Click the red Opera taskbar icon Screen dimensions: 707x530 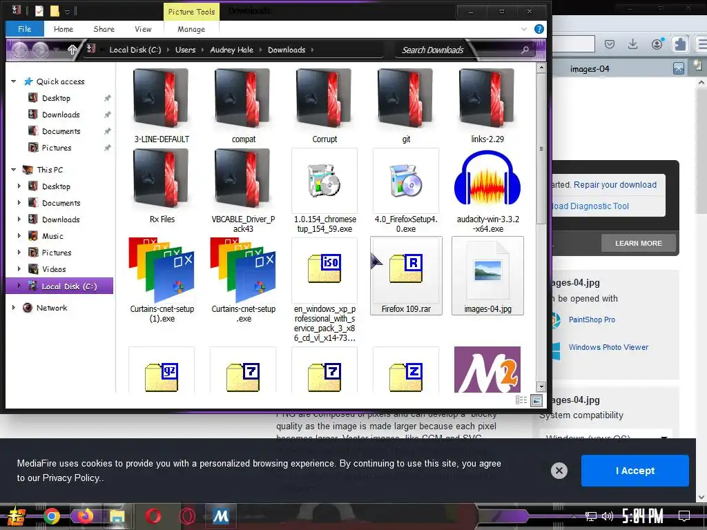point(153,516)
